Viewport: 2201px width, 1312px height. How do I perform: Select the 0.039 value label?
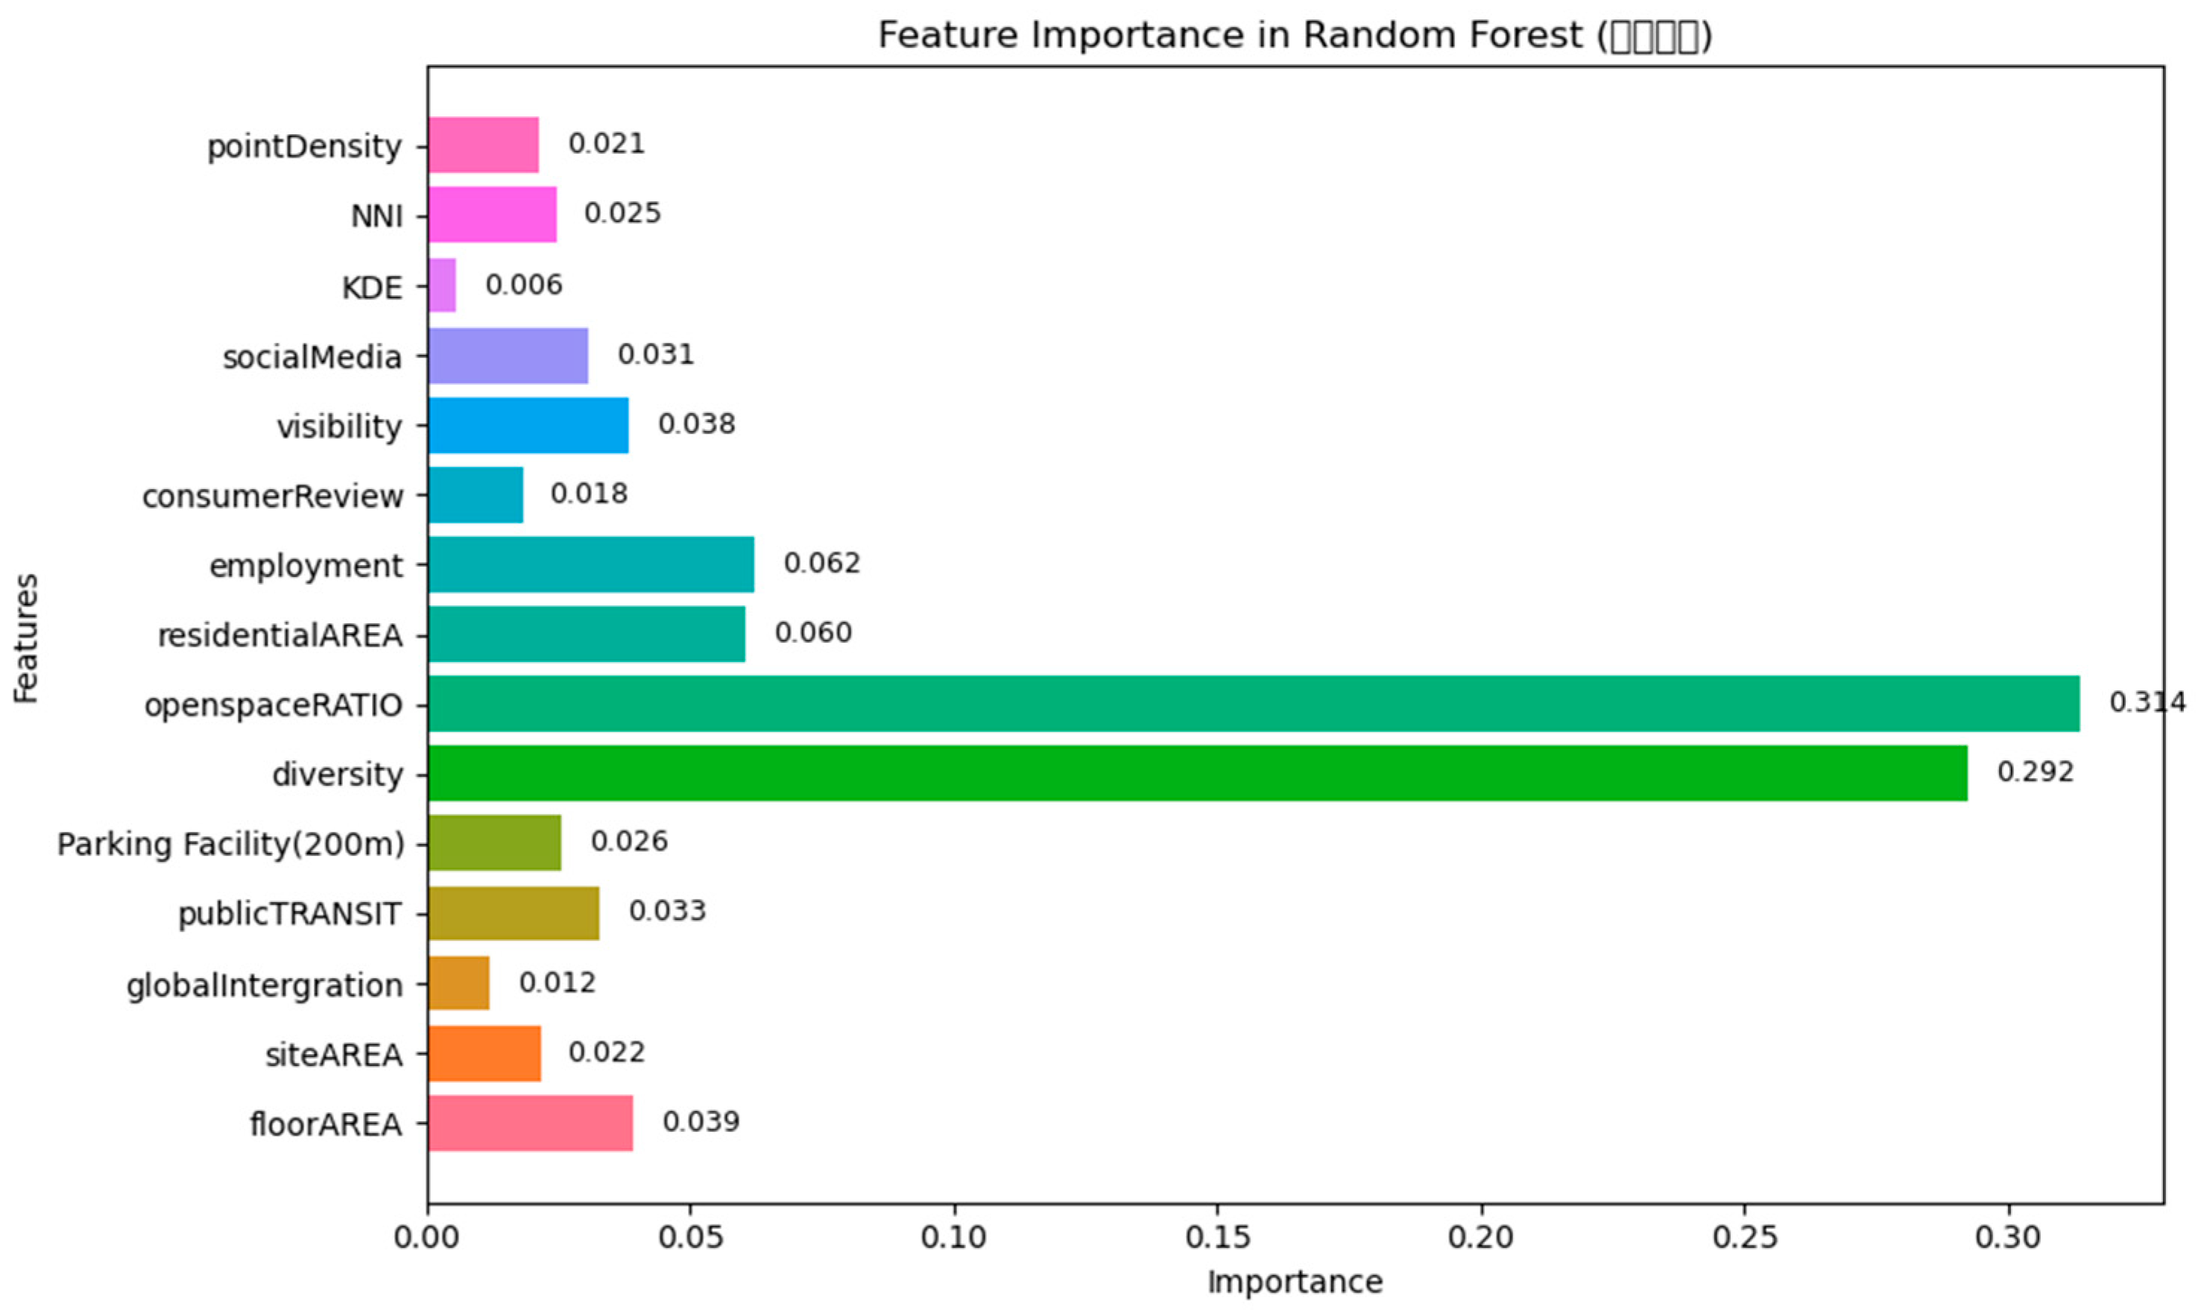click(701, 1121)
